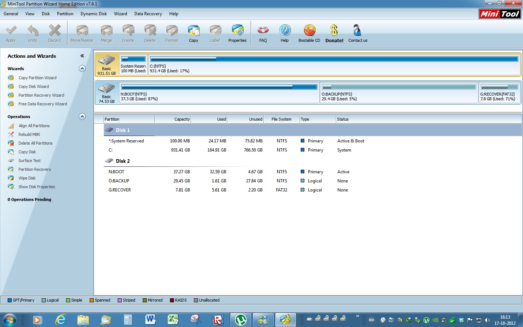Image resolution: width=523 pixels, height=327 pixels.
Task: Click the Discard X toolbar icon
Action: click(x=54, y=31)
